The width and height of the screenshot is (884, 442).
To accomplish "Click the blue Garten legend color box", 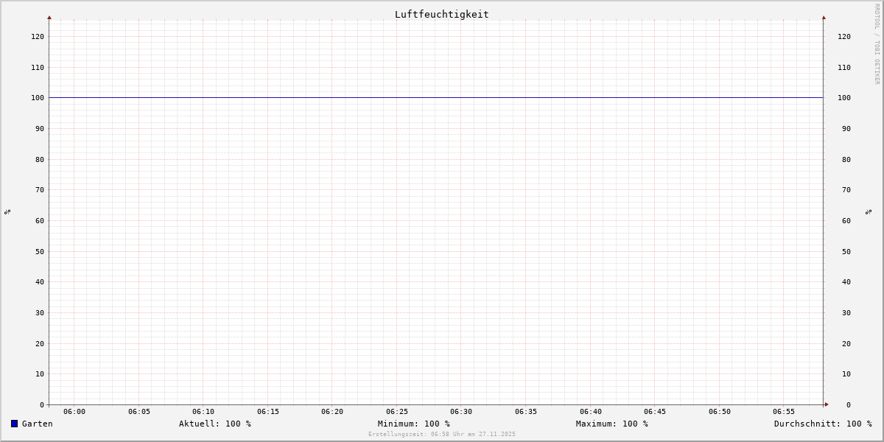I will (14, 424).
